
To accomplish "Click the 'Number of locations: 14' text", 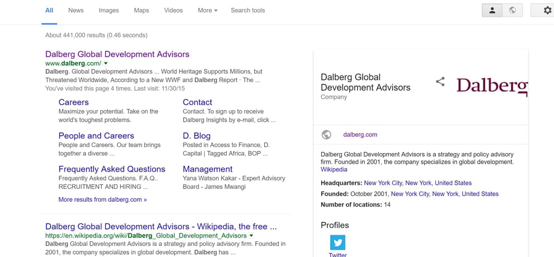I will [x=355, y=204].
